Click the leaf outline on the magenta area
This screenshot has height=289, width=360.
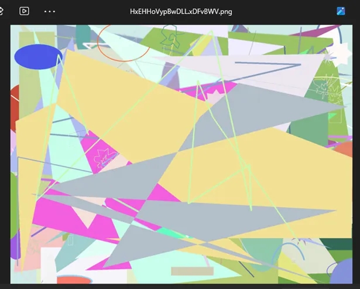tap(106, 158)
